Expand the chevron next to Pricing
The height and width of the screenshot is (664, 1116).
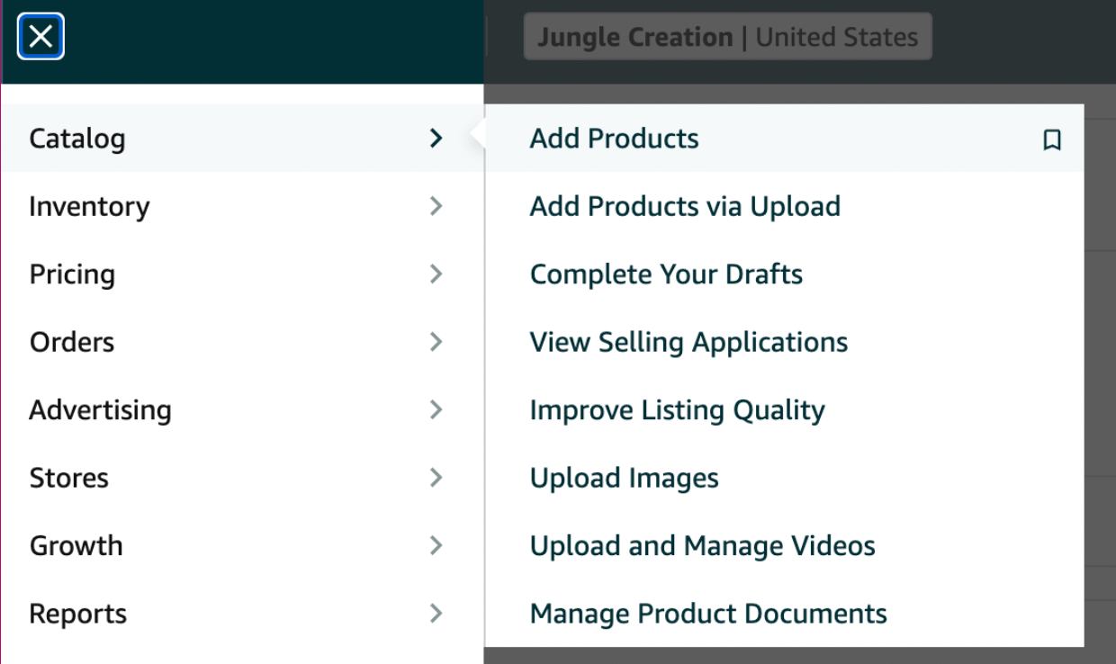click(436, 274)
